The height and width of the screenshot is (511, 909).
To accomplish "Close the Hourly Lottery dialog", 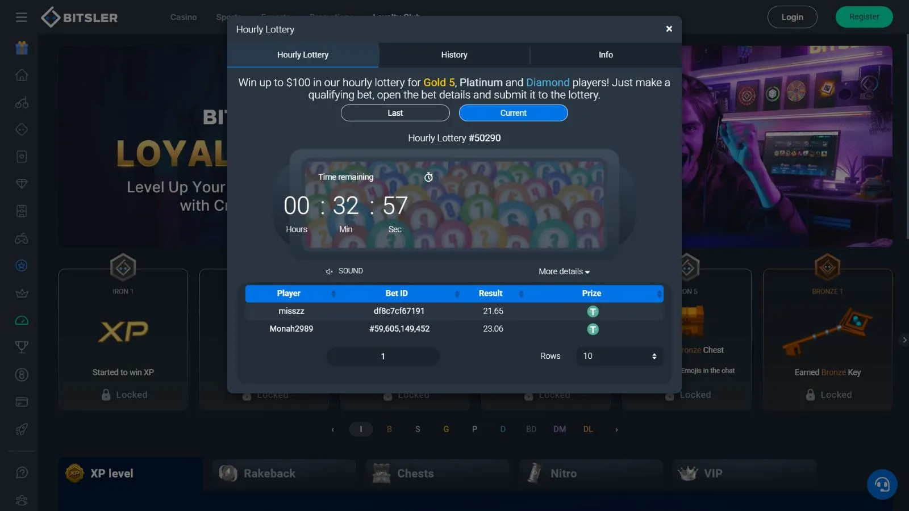I will click(x=669, y=29).
